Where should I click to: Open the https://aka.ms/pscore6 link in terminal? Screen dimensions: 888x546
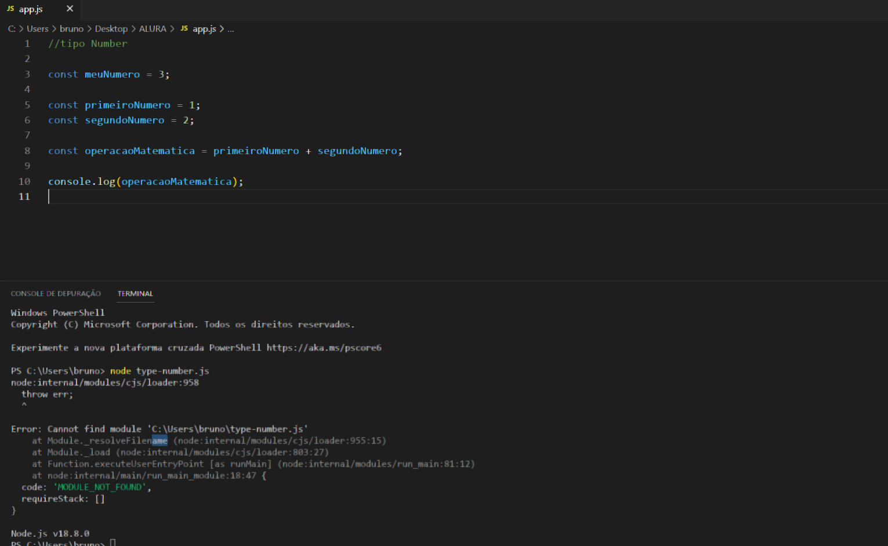coord(324,348)
